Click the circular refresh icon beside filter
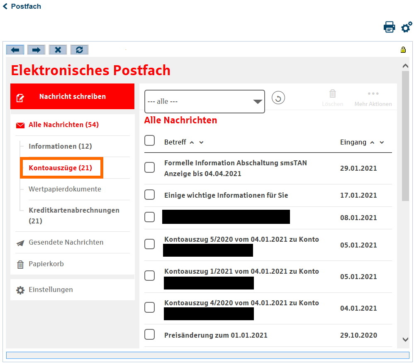Screen dimensions: 414x363 point(278,98)
